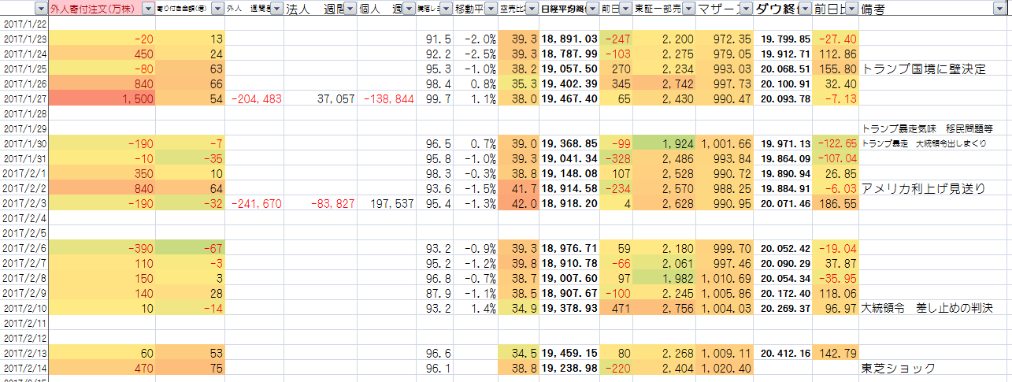Select the Nikkei close cell 19,459.15
Viewport: 1012px width, 382px height.
569,353
